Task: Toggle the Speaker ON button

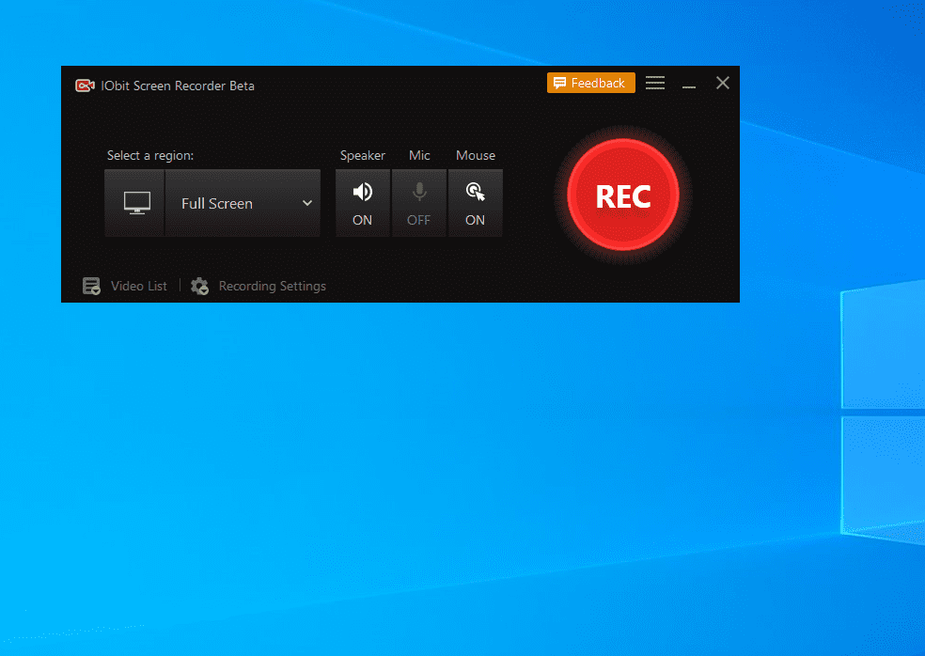Action: pos(362,203)
